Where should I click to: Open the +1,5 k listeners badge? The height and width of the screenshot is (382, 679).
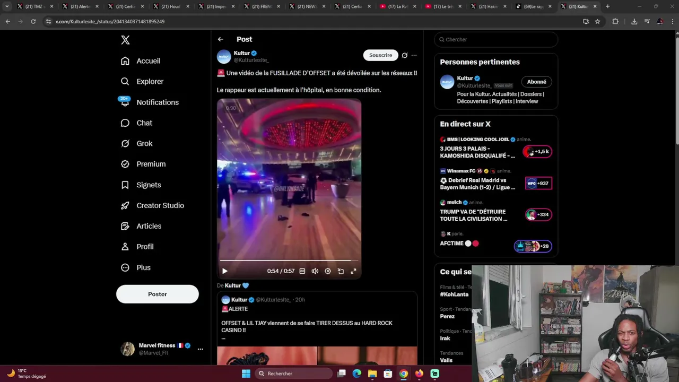[x=537, y=152]
